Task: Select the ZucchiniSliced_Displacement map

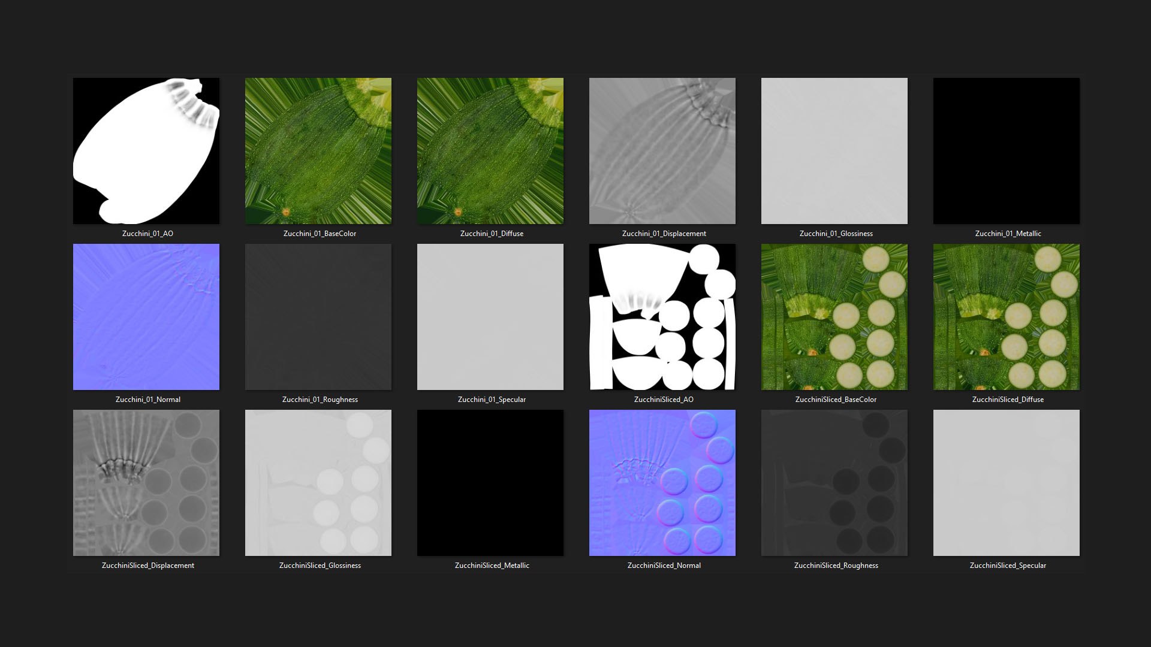Action: point(146,483)
